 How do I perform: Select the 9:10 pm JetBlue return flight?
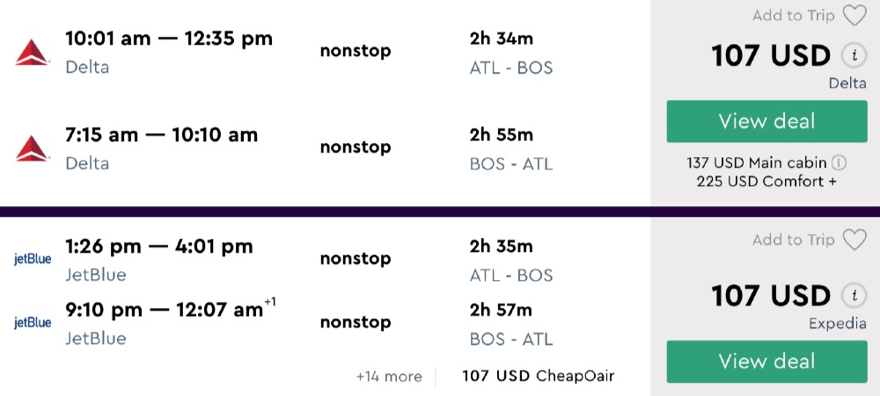(164, 310)
